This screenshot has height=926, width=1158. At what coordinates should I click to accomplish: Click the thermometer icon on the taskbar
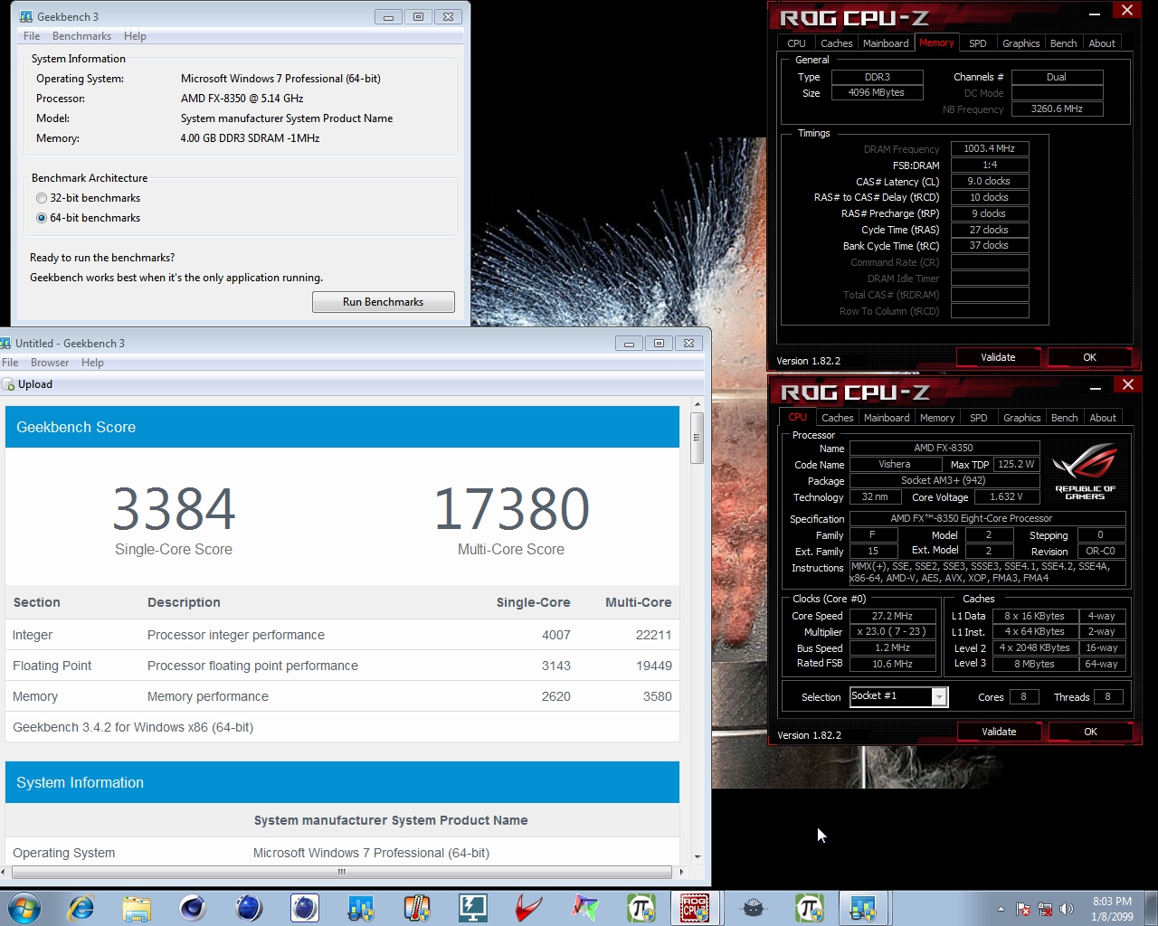click(416, 907)
